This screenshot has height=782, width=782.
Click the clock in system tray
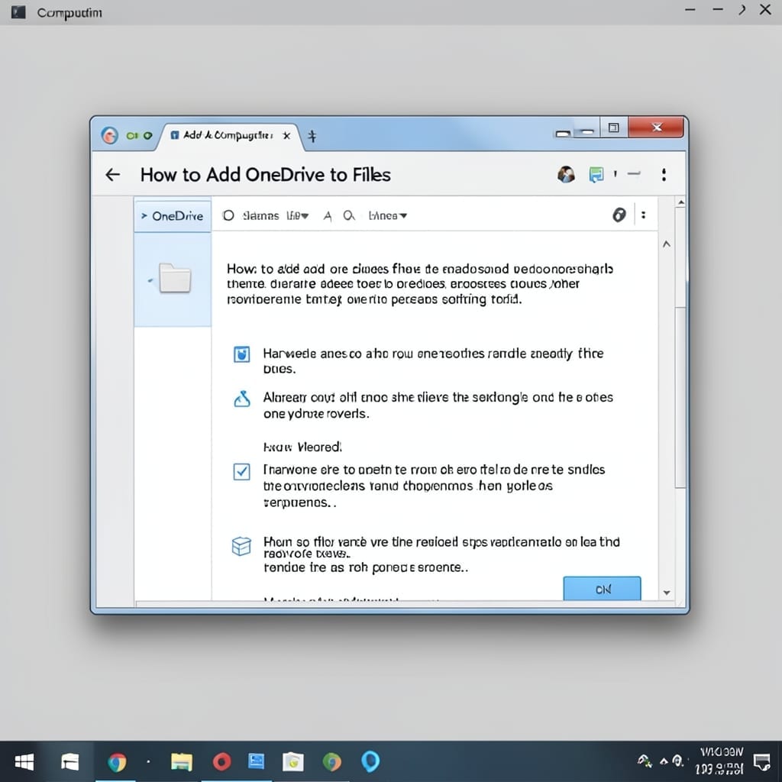click(x=721, y=761)
